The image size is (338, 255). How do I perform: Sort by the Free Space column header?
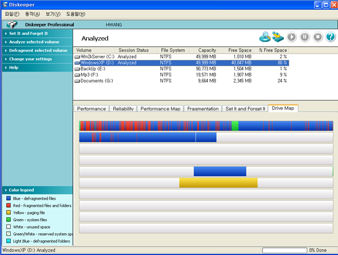[x=235, y=50]
